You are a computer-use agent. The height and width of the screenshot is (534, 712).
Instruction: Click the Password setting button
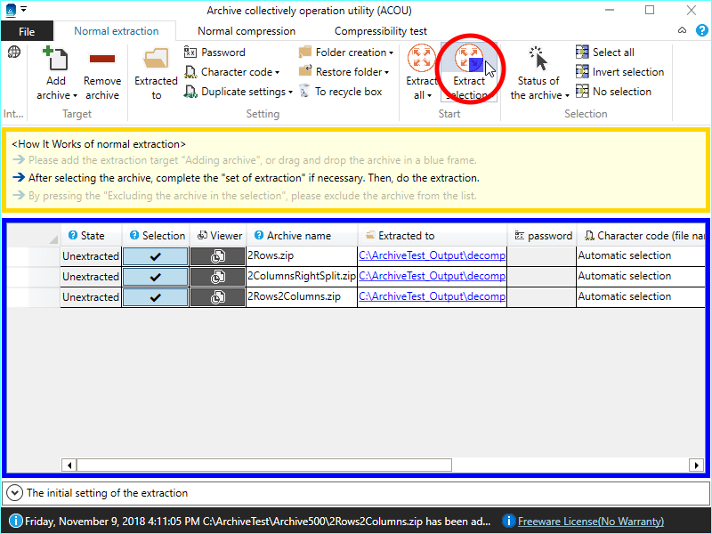pos(214,53)
